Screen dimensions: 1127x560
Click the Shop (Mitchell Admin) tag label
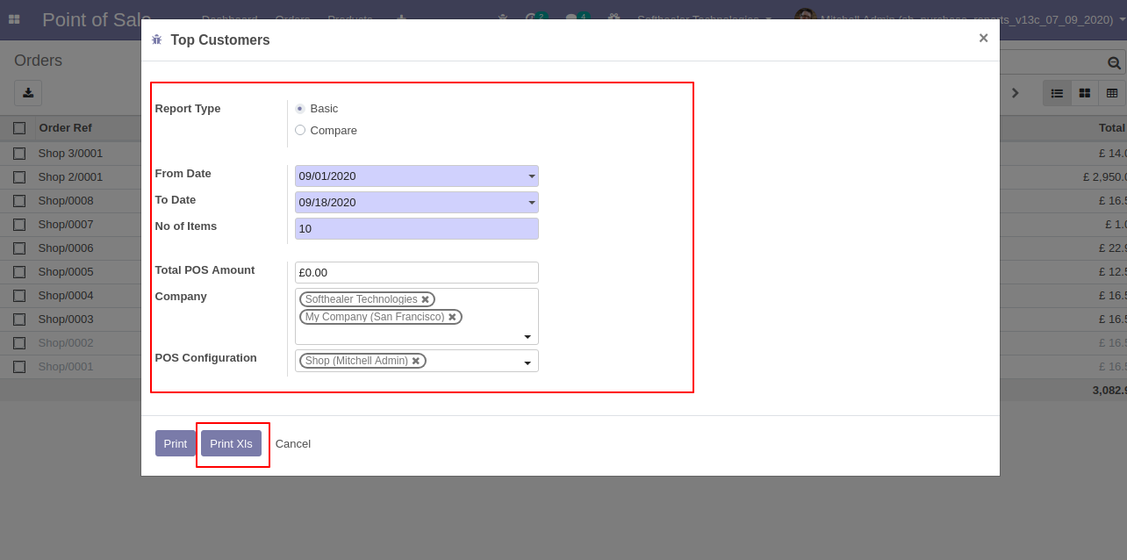click(356, 361)
